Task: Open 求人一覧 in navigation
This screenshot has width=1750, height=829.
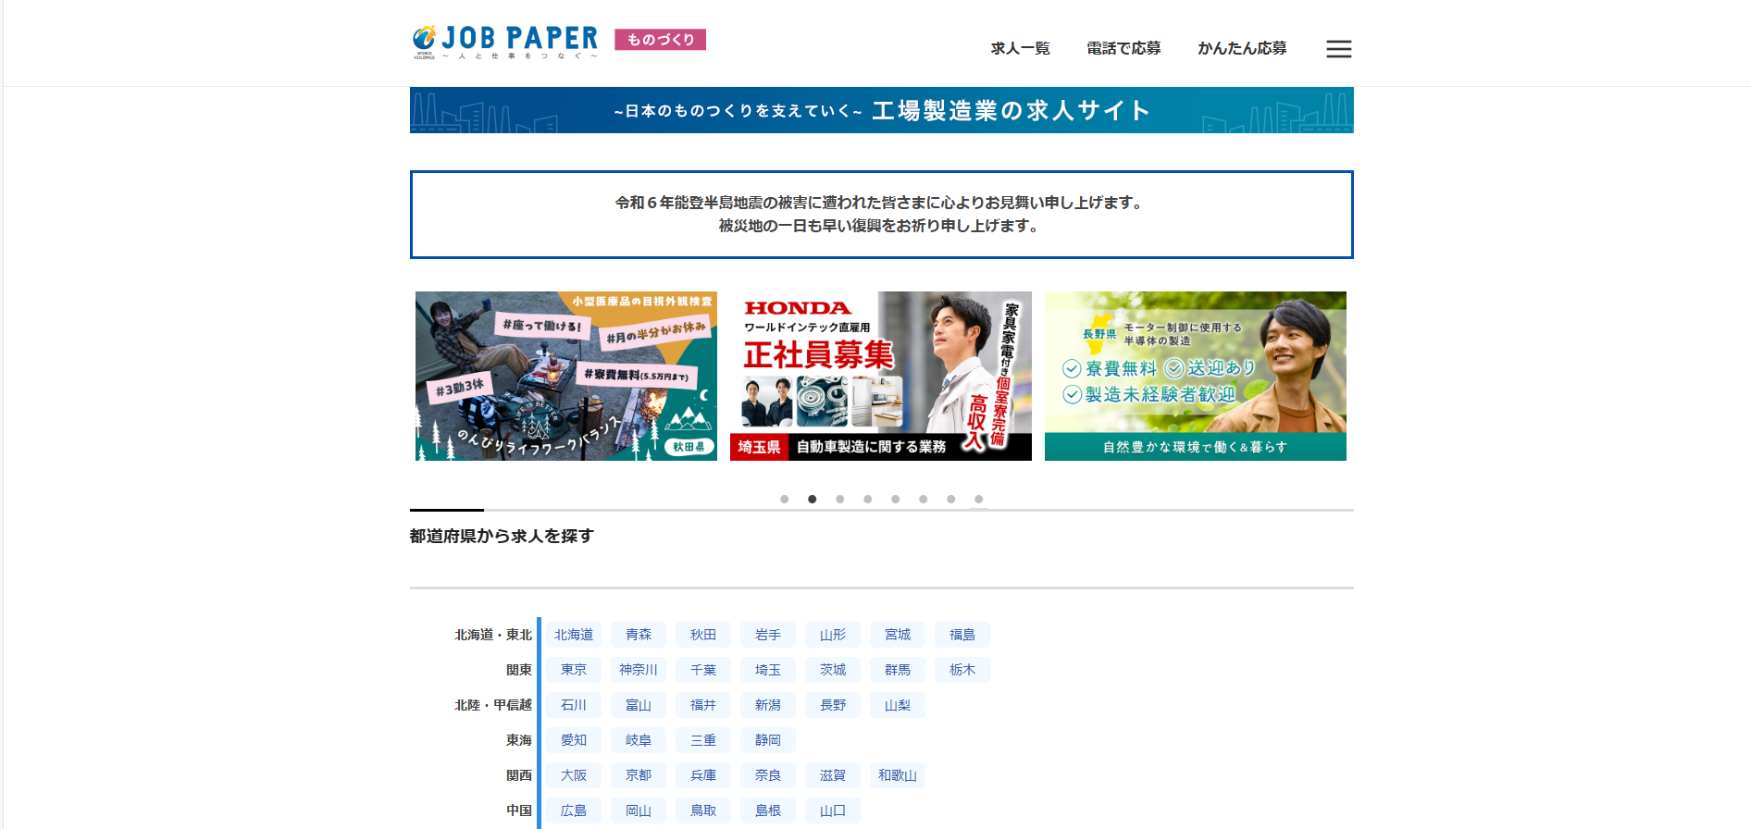Action: click(1020, 48)
